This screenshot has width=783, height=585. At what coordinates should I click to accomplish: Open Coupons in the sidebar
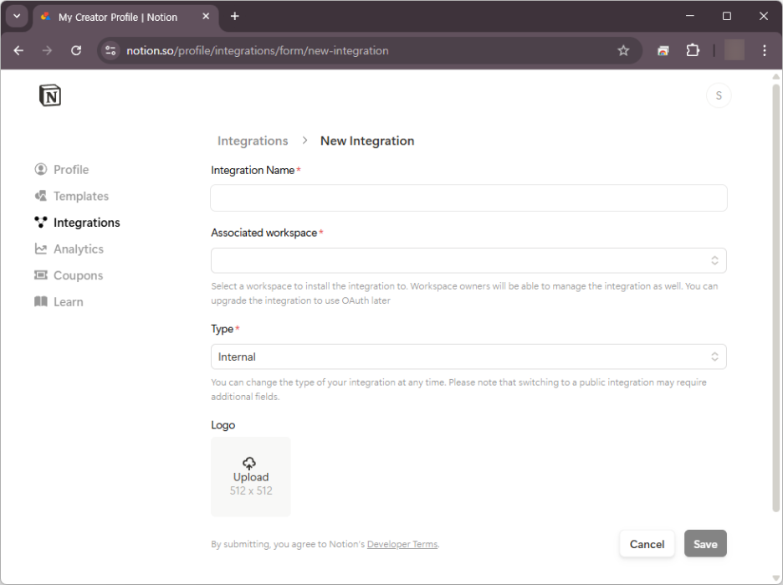[69, 276]
